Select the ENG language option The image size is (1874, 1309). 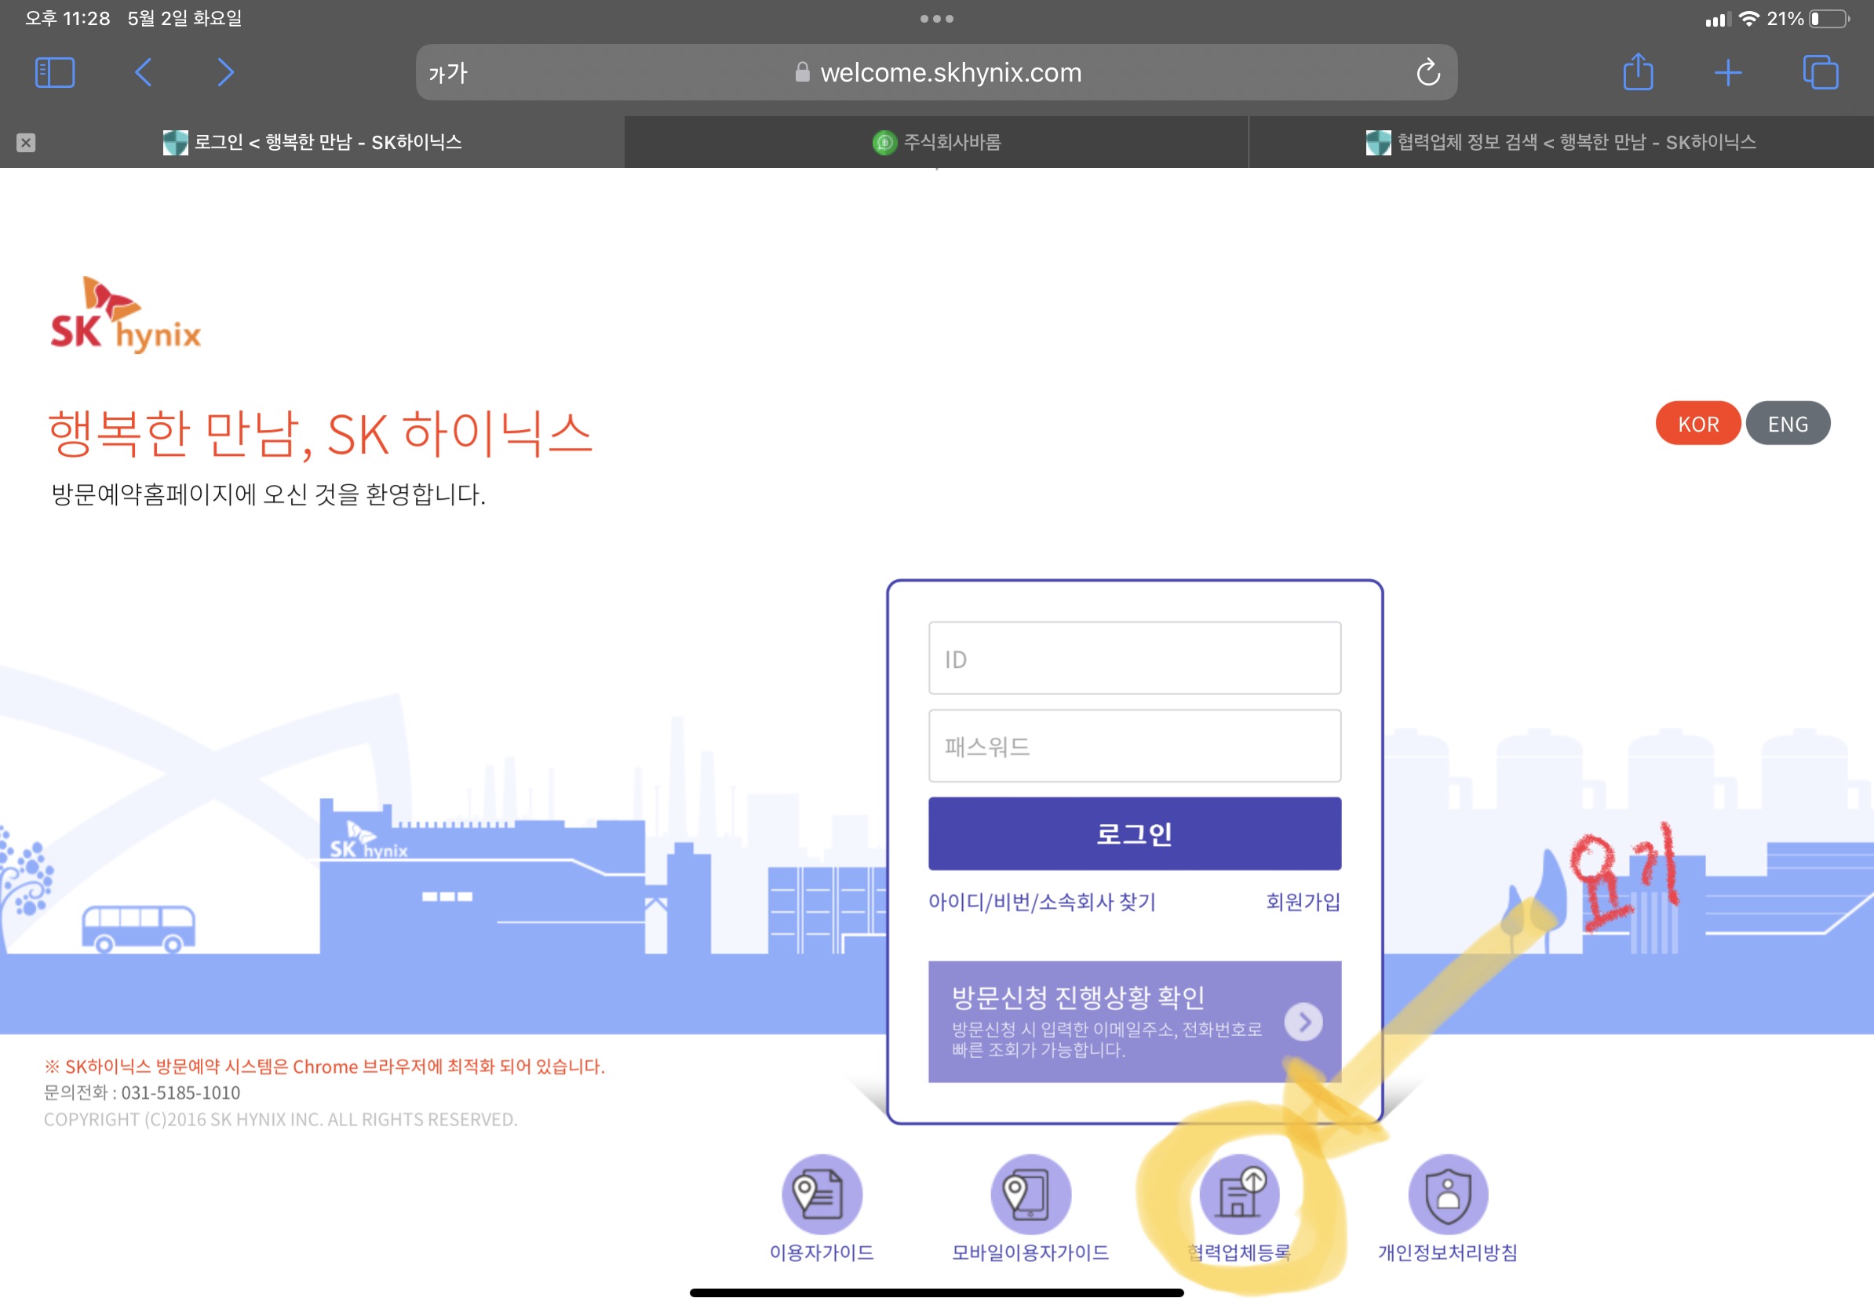click(x=1788, y=424)
